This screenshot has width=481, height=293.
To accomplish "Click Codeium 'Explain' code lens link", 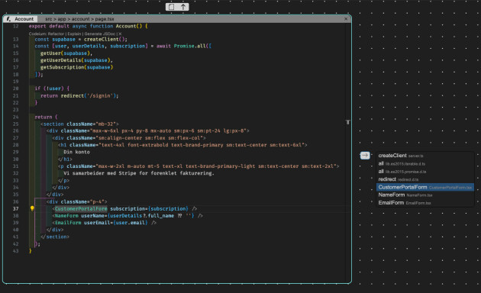I will [x=74, y=34].
